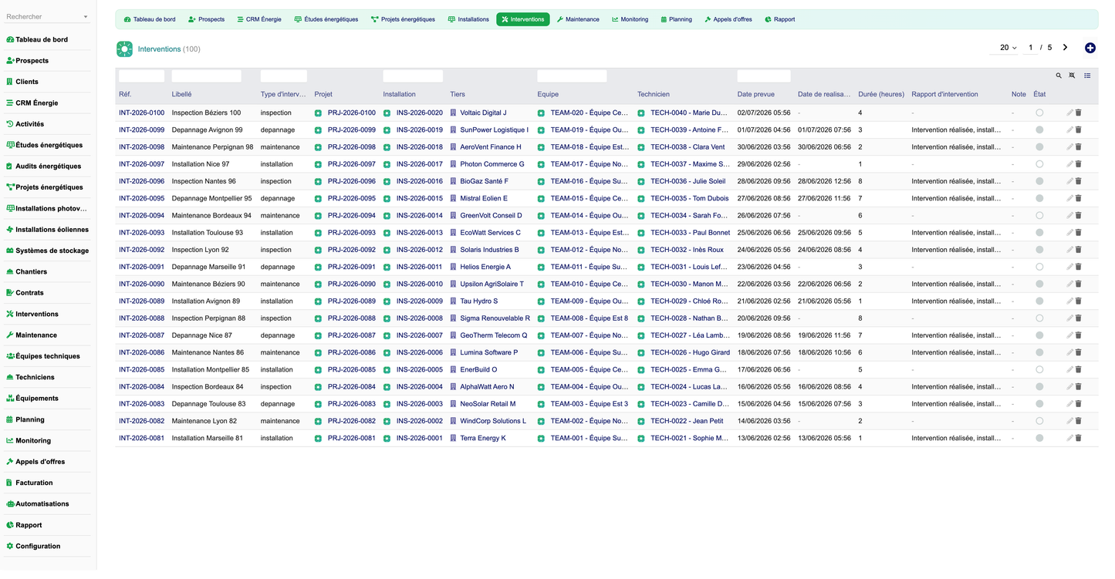Screen dimensions: 1115x579
Task: Toggle État circle for INT-2026-0100
Action: click(x=1039, y=113)
